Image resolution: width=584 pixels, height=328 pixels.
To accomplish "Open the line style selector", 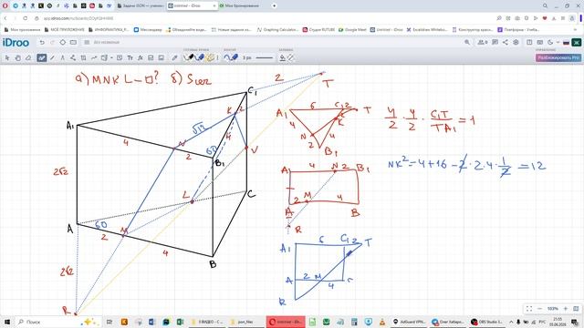I will (264, 58).
